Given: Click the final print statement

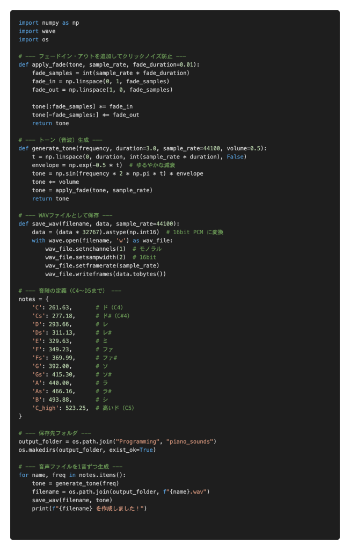Looking at the screenshot, I should click(89, 508).
